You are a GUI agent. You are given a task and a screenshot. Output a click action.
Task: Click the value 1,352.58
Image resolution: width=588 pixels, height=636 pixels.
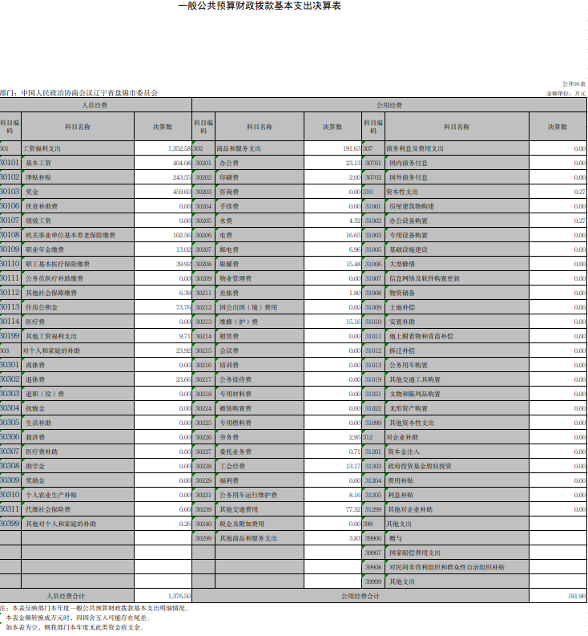179,148
